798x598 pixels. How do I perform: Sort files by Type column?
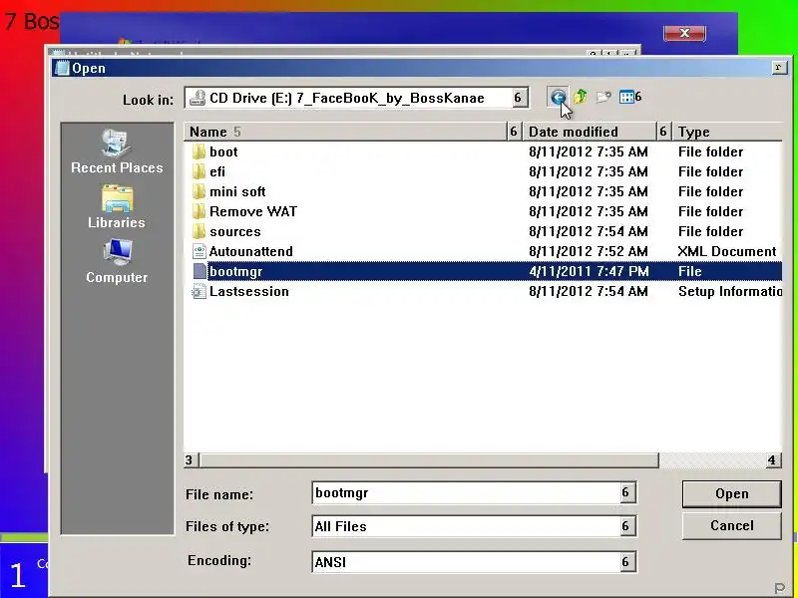[727, 132]
